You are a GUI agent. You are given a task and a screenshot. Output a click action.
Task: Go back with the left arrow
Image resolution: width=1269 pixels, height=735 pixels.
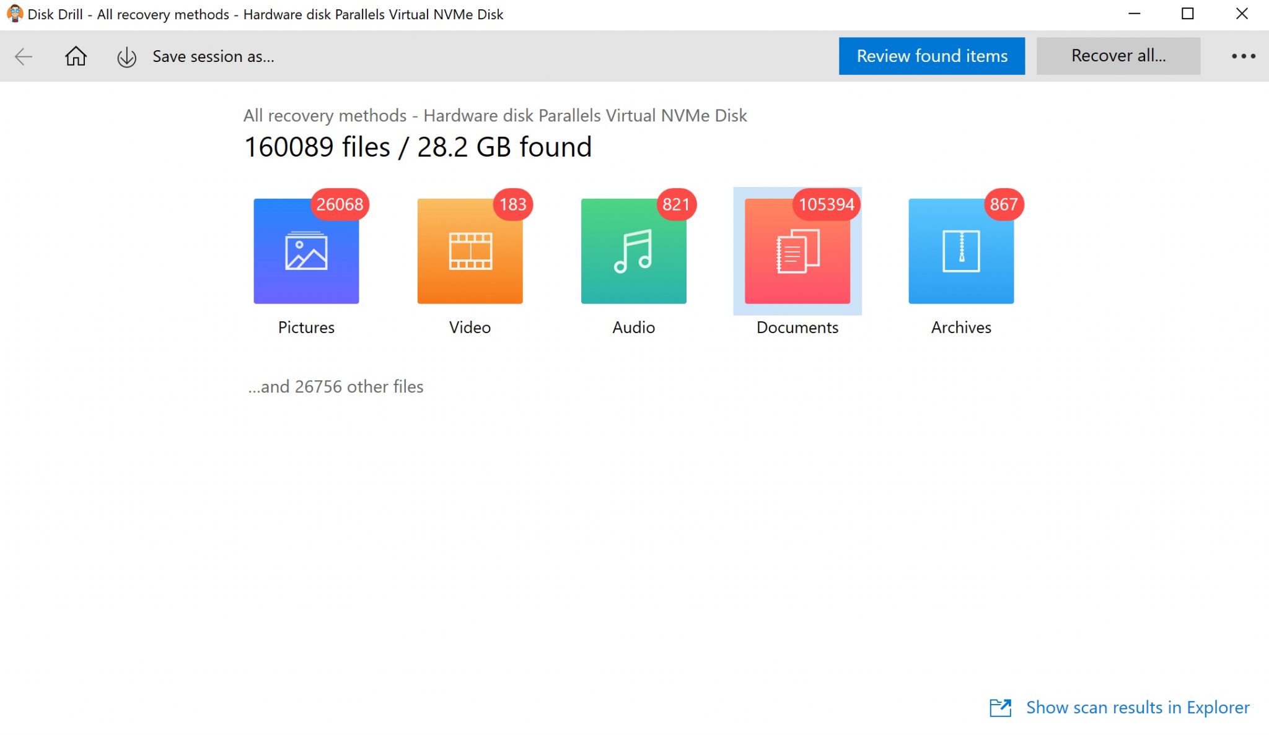pos(24,56)
